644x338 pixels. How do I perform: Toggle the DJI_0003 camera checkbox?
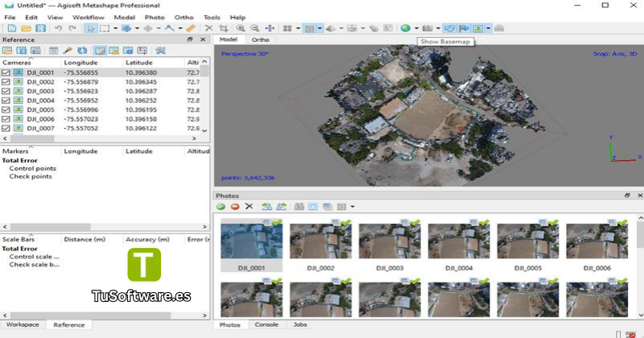(6, 91)
